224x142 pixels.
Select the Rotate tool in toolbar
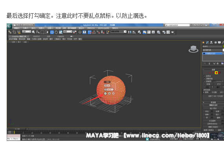[x=56, y=32]
